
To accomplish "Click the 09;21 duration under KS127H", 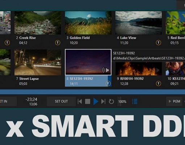I will coord(175,84).
